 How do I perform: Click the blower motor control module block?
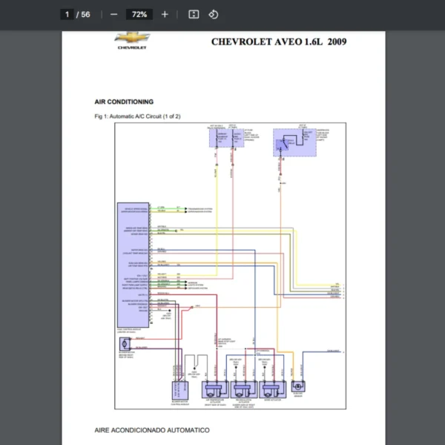pos(180,391)
